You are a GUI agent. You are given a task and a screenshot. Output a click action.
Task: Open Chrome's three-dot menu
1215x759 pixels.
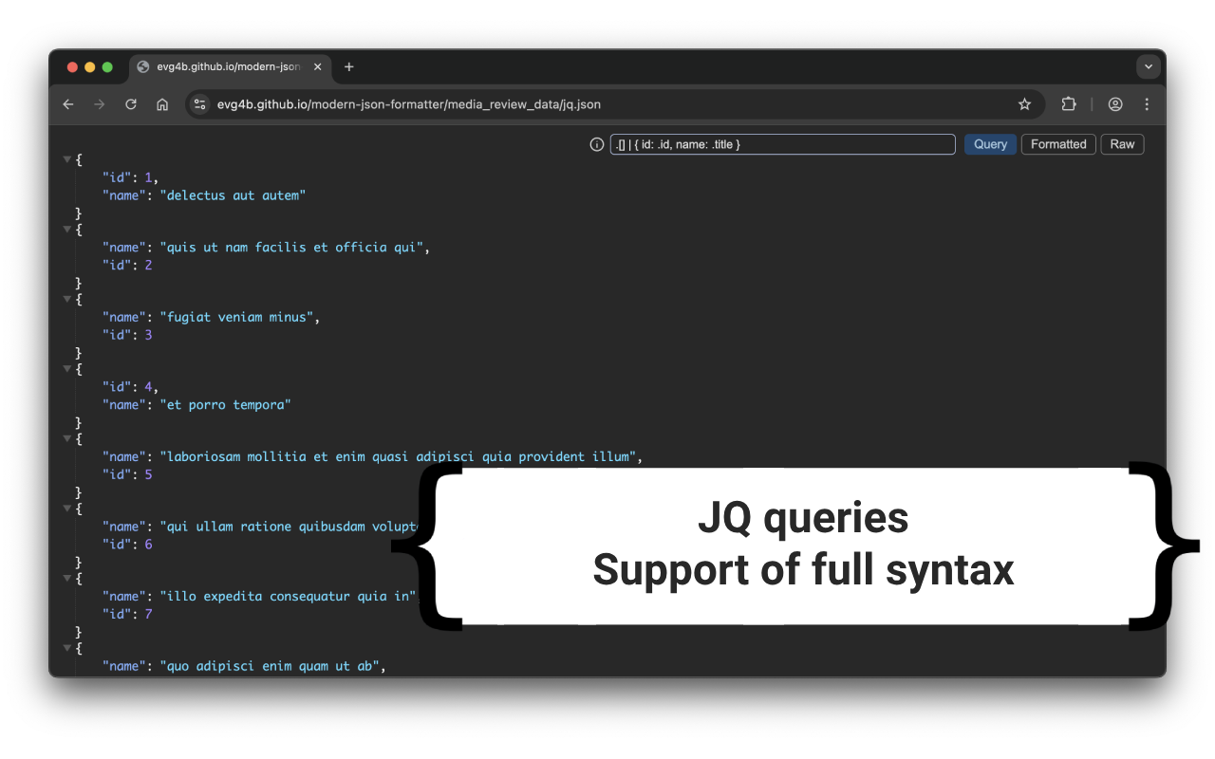(x=1147, y=104)
